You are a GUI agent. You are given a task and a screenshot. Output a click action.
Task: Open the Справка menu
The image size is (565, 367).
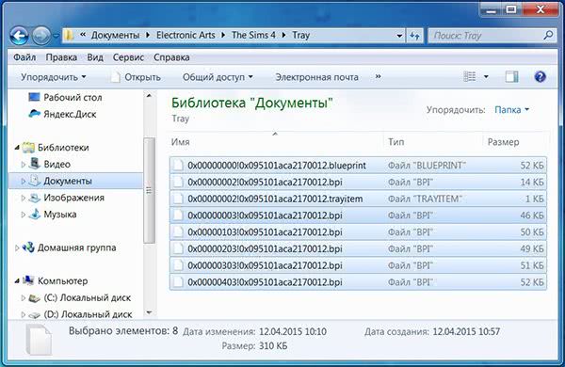pyautogui.click(x=171, y=57)
